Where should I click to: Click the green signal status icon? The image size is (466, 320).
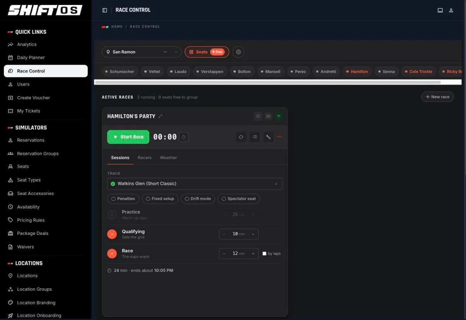click(278, 116)
